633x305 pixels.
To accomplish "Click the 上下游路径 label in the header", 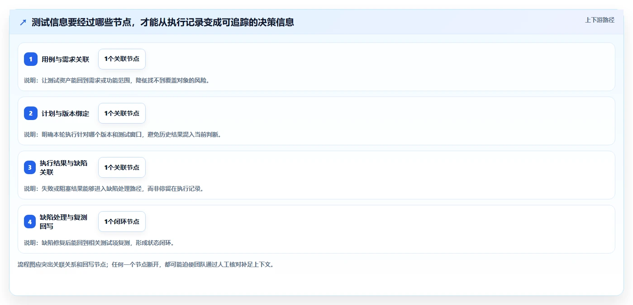I will [600, 20].
